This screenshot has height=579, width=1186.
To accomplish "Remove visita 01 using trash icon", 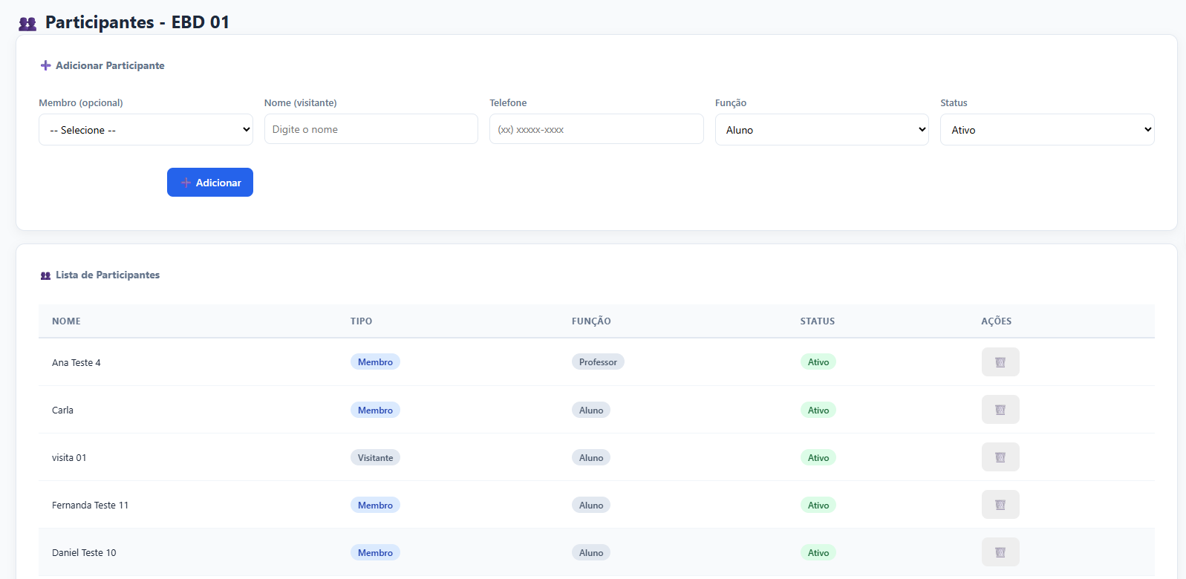I will click(1000, 457).
